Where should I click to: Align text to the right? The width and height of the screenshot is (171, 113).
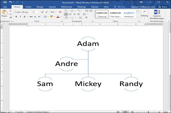74,14
